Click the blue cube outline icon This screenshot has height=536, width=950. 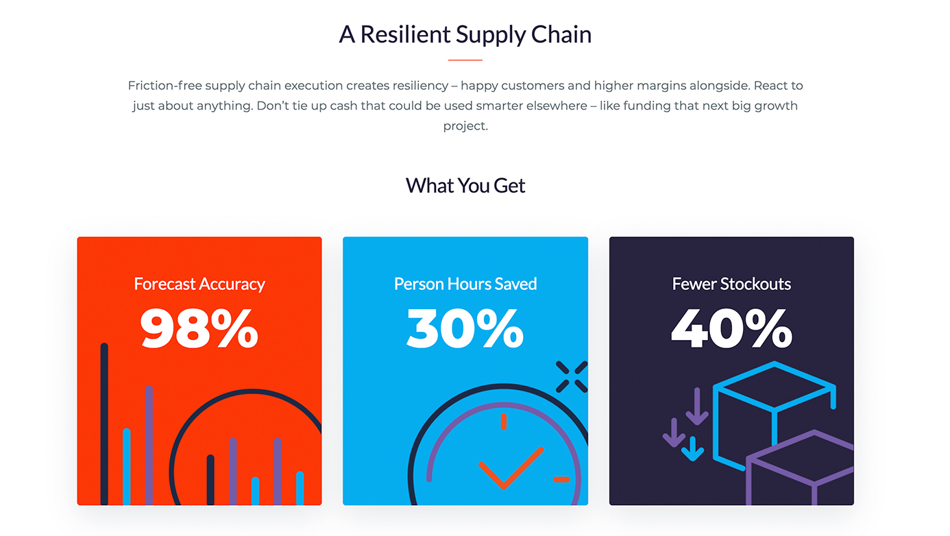tap(775, 415)
